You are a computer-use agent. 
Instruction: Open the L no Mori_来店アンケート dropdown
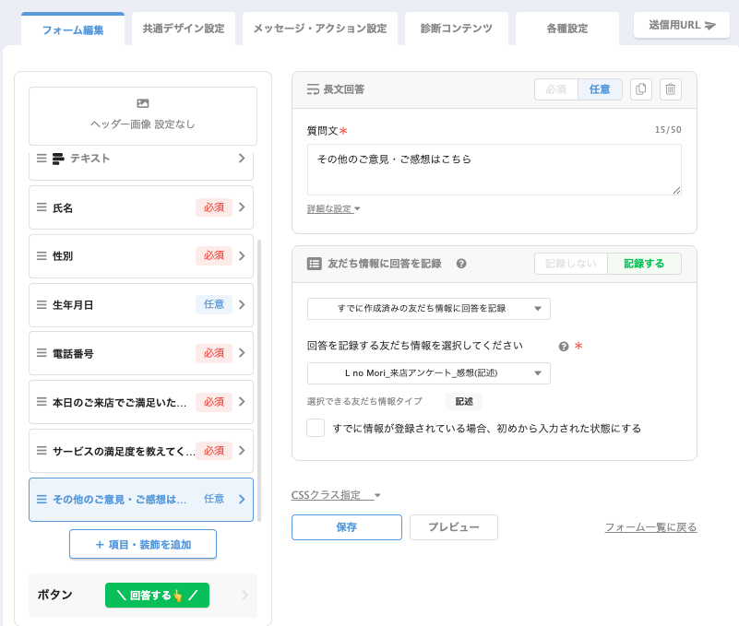[428, 373]
